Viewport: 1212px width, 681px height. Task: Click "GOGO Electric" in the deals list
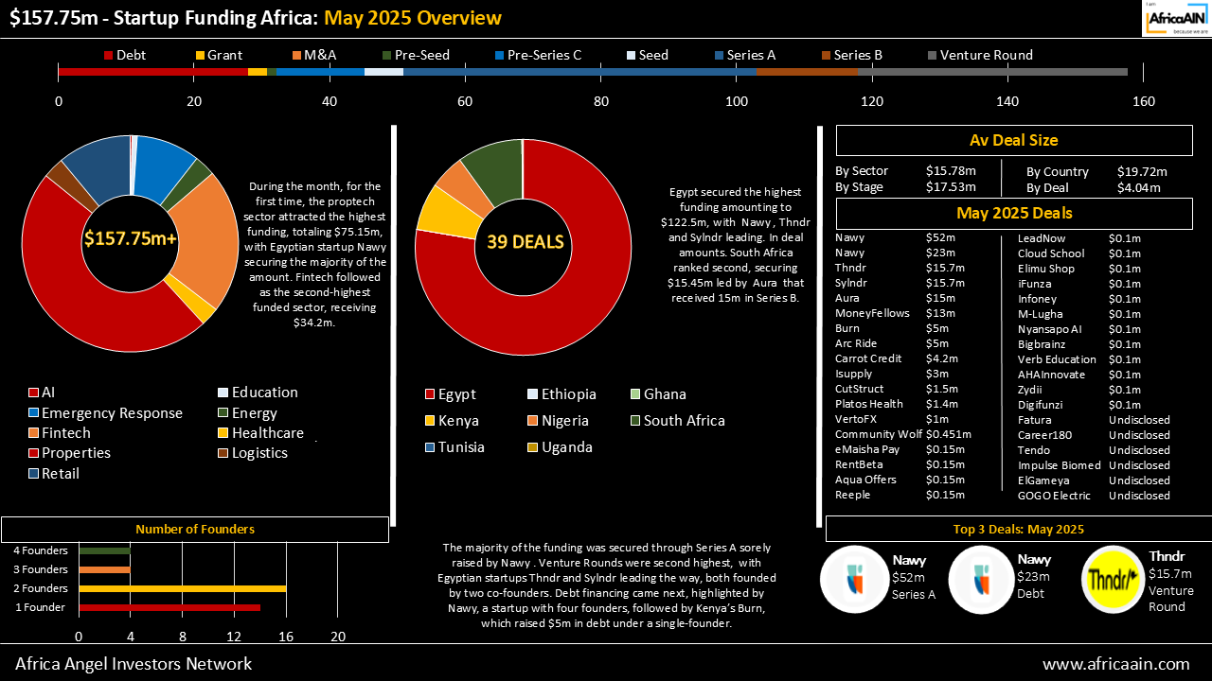coord(1054,496)
